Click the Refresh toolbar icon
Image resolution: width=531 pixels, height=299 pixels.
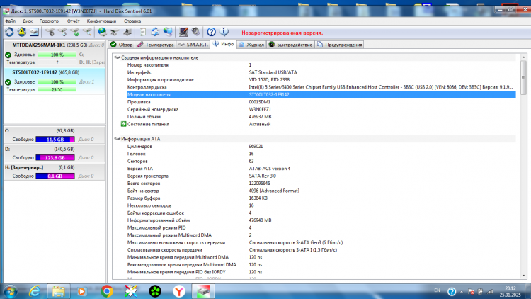point(9,32)
